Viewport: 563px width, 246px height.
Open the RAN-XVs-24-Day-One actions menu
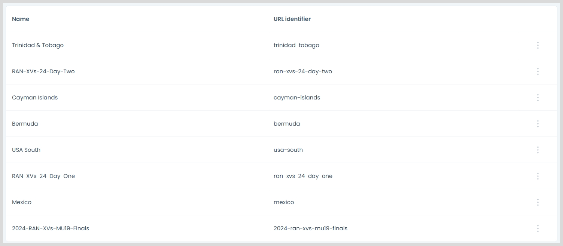tap(538, 176)
